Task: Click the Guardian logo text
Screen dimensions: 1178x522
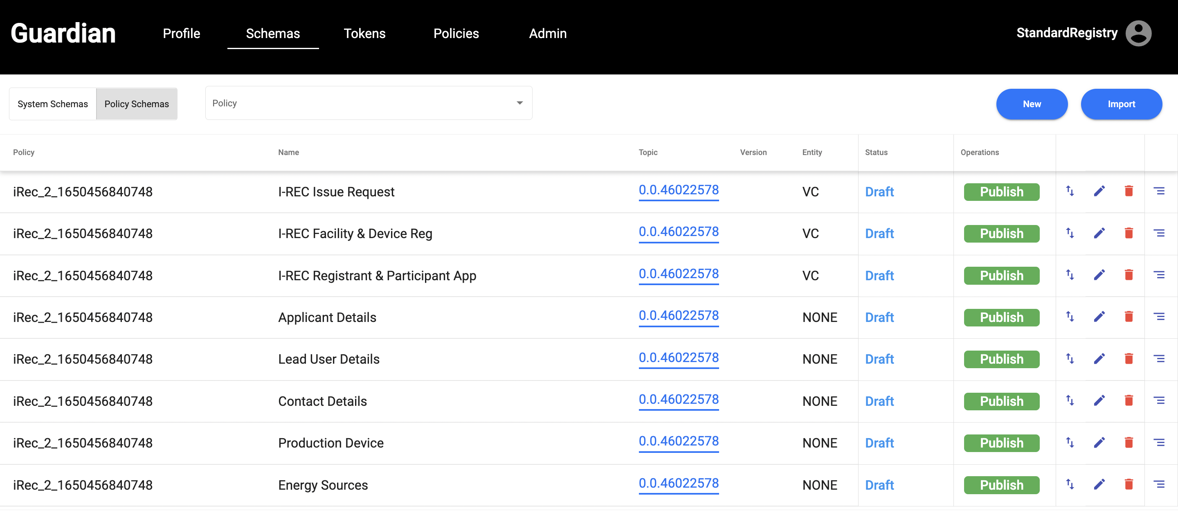Action: point(63,34)
